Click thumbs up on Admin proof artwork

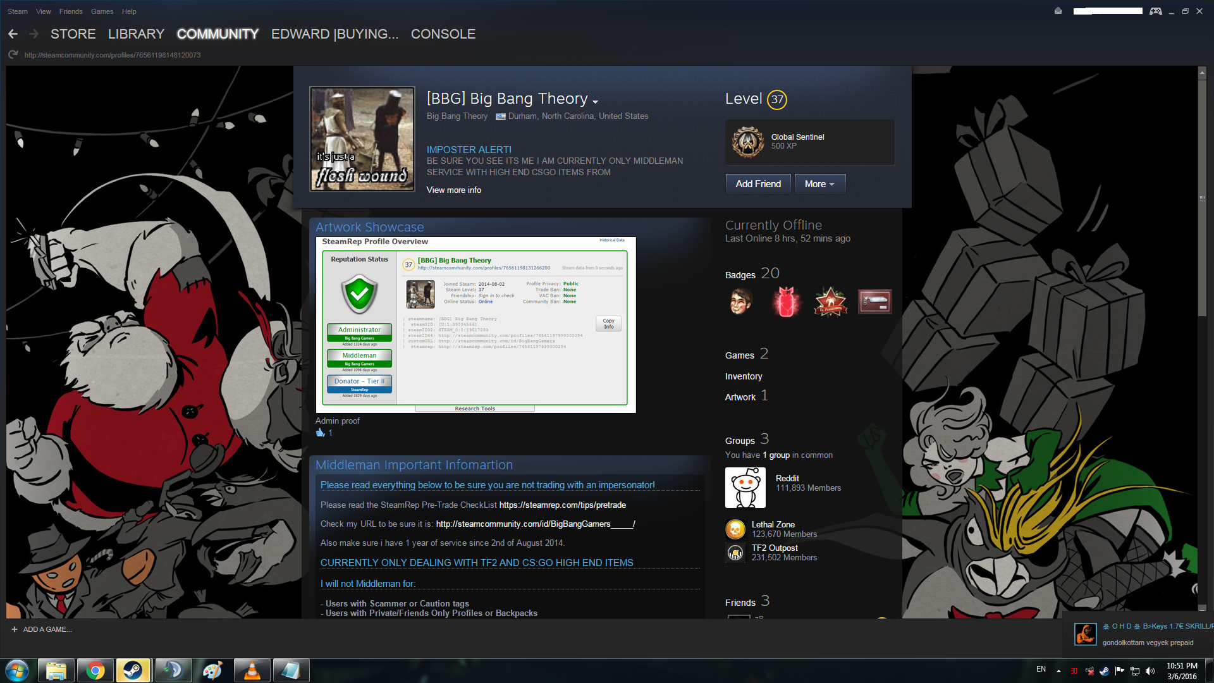(x=321, y=433)
